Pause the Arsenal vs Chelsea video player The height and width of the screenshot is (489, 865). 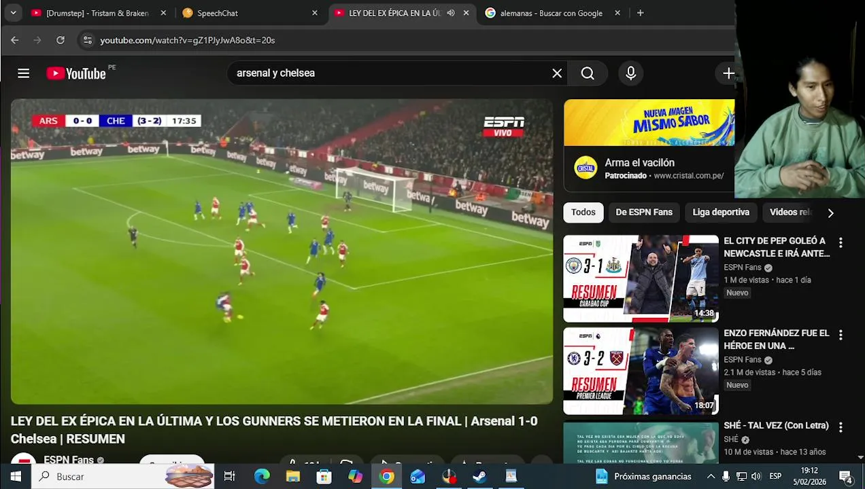282,251
